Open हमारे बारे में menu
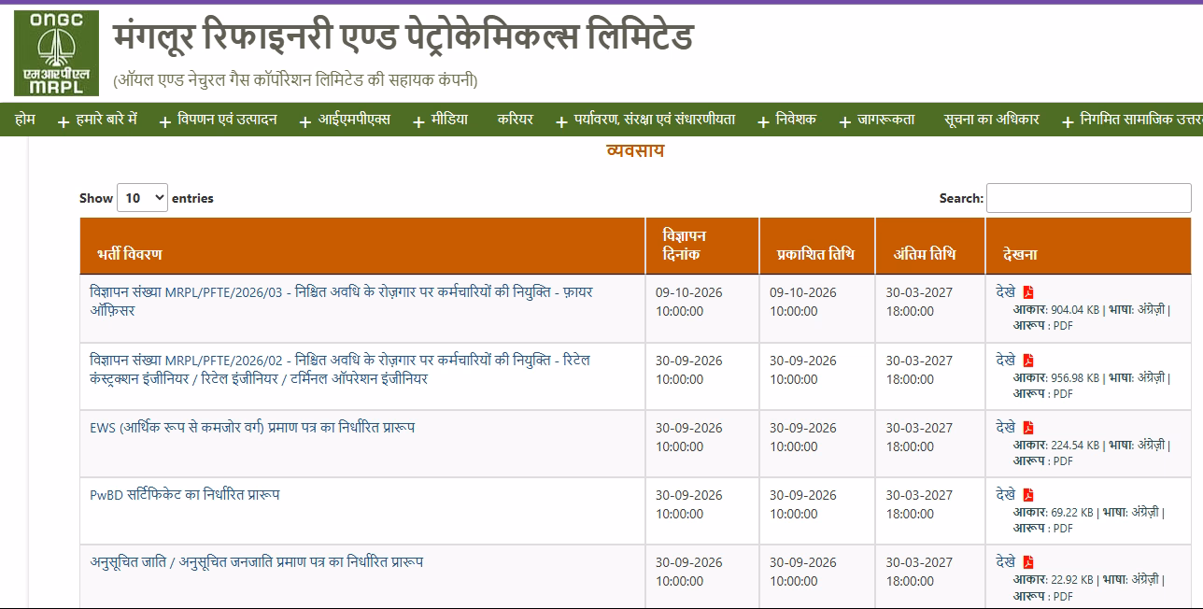 [x=106, y=120]
